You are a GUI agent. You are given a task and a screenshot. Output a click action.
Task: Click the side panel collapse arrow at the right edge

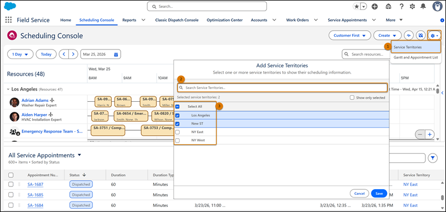442,92
